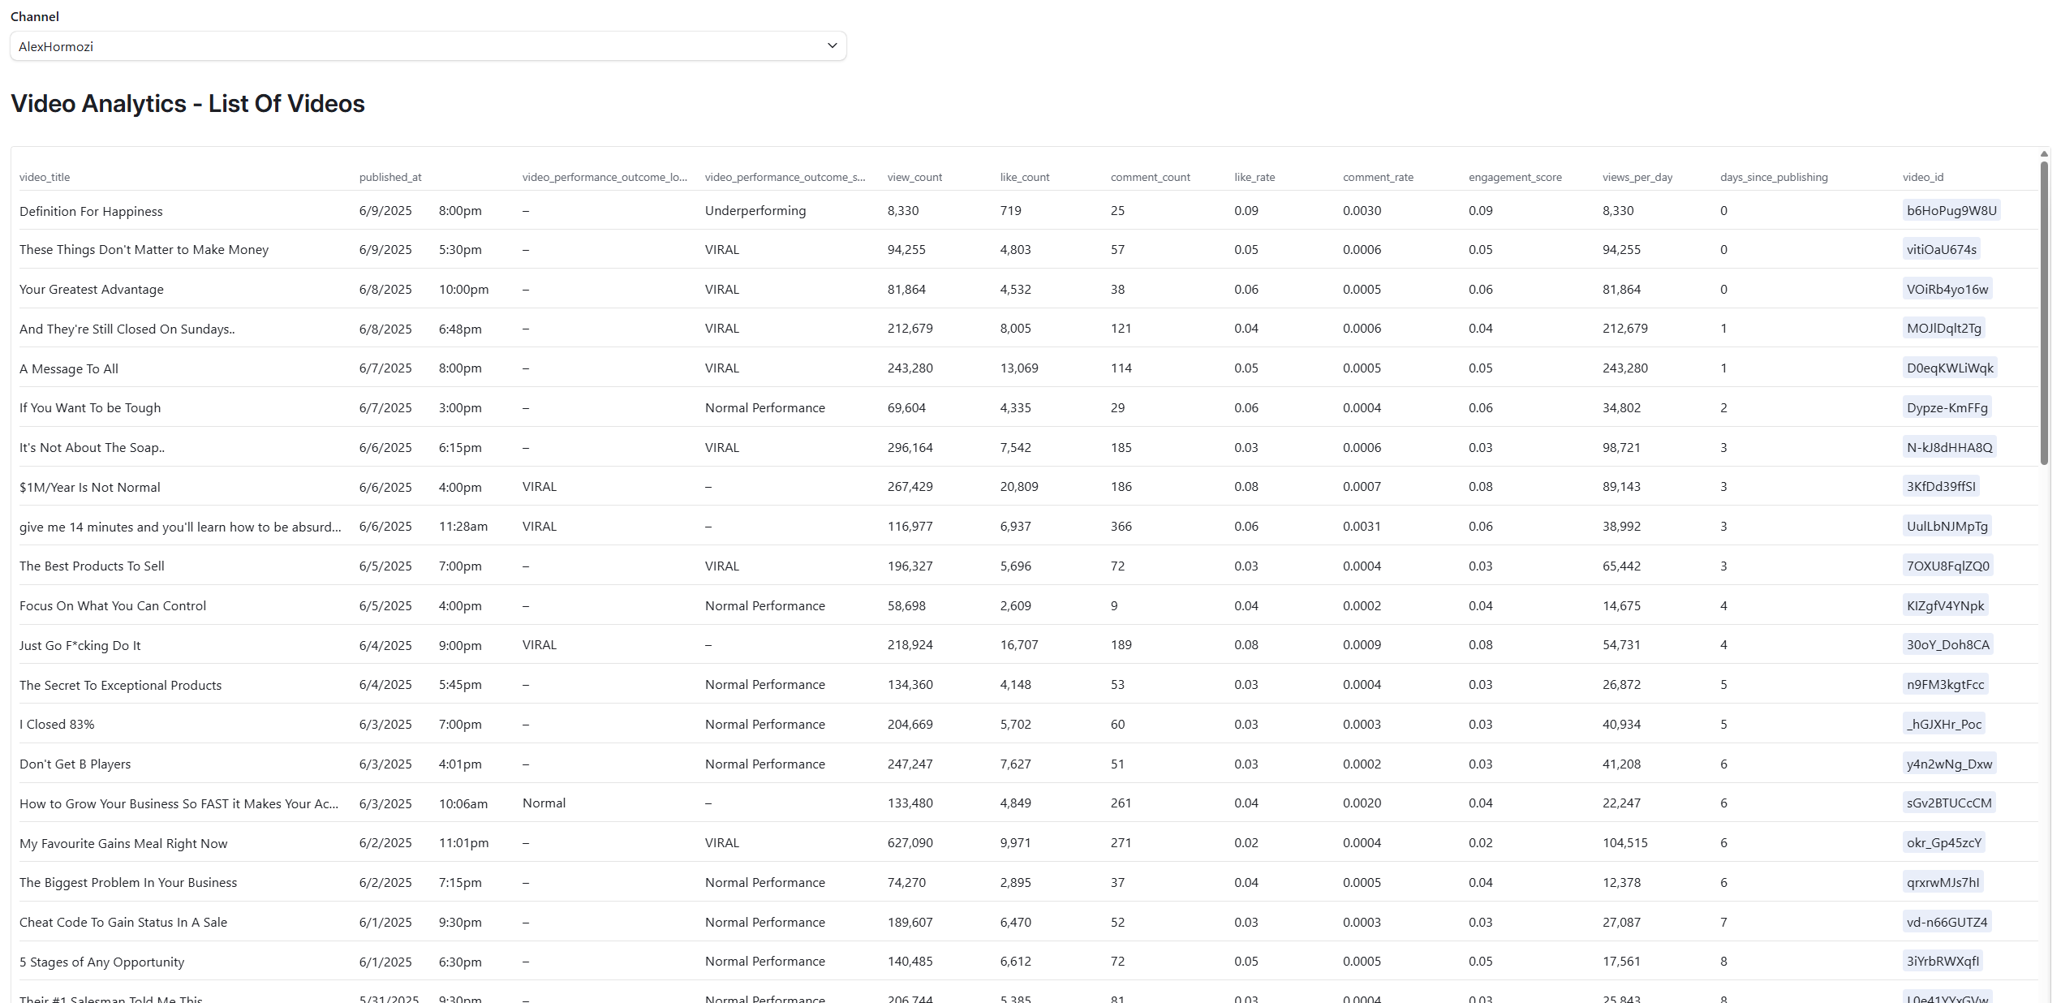This screenshot has height=1003, width=2061.
Task: Select video ID chip 3iYrbRWXqfI
Action: (x=1943, y=961)
